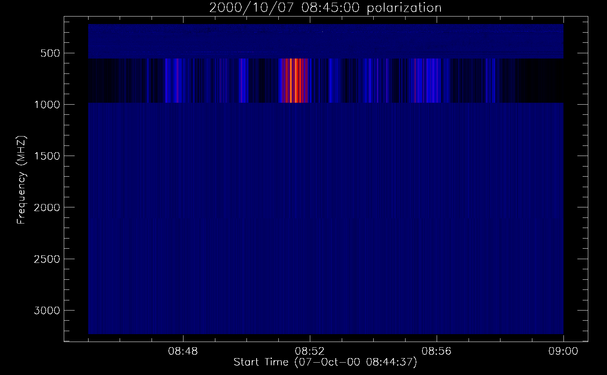Click the 500 frequency tick label
Viewport: 607px width, 375px height.
click(51, 53)
